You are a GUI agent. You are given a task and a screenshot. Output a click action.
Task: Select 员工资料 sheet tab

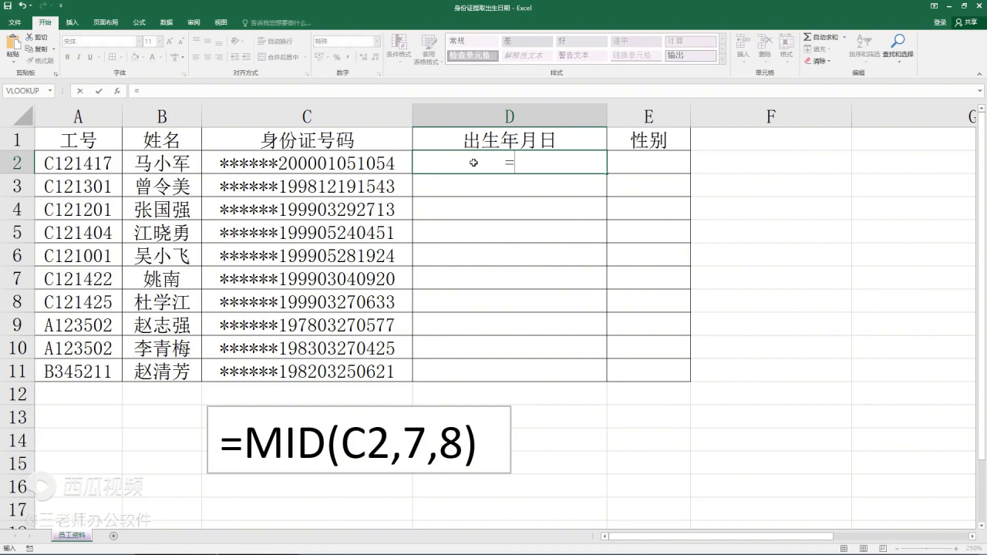click(x=72, y=535)
